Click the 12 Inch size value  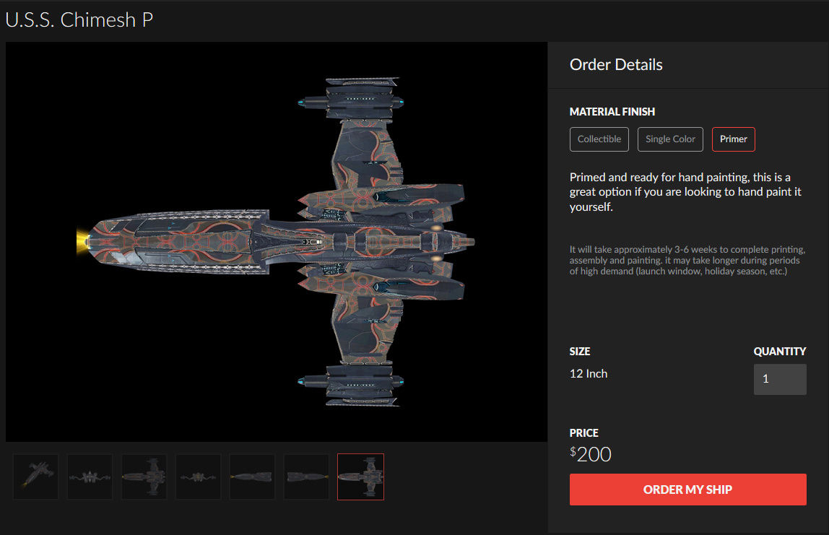589,374
